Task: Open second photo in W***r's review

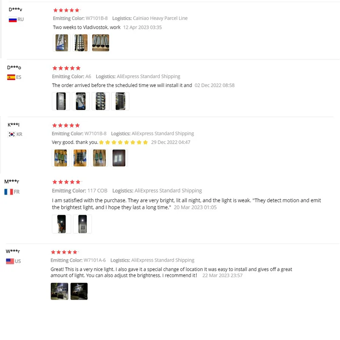Action: [x=79, y=292]
